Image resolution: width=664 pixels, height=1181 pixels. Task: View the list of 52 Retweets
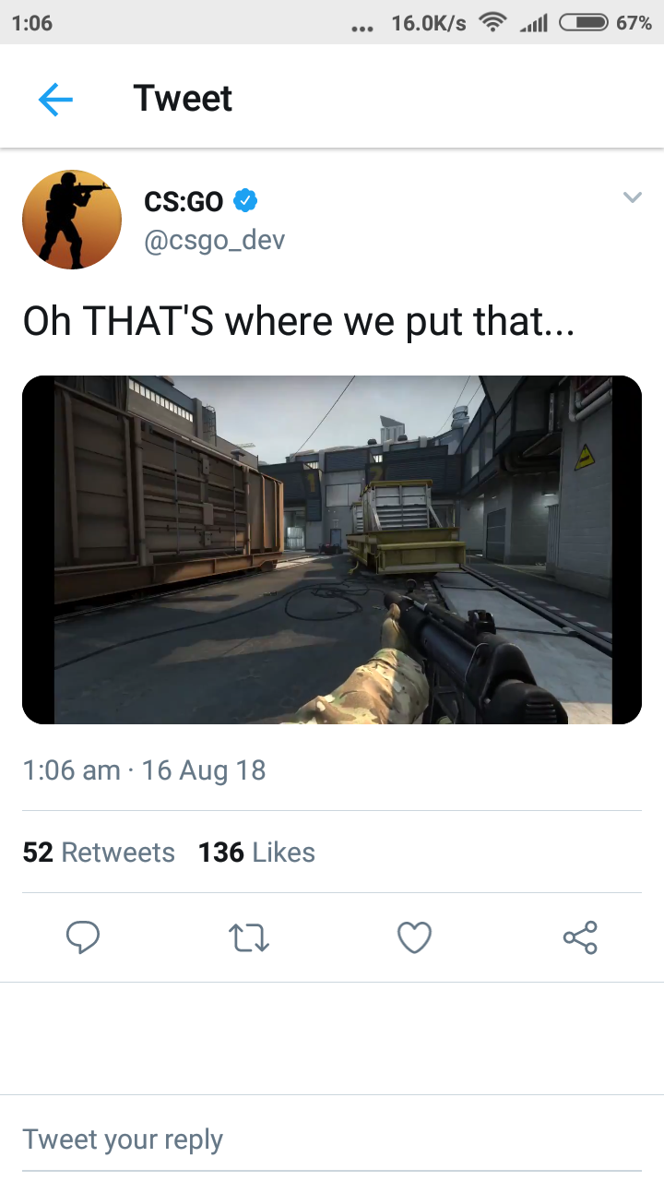coord(99,853)
